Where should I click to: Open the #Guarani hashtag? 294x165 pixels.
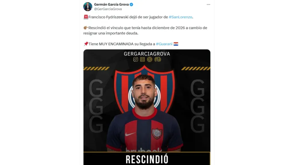[x=164, y=44]
